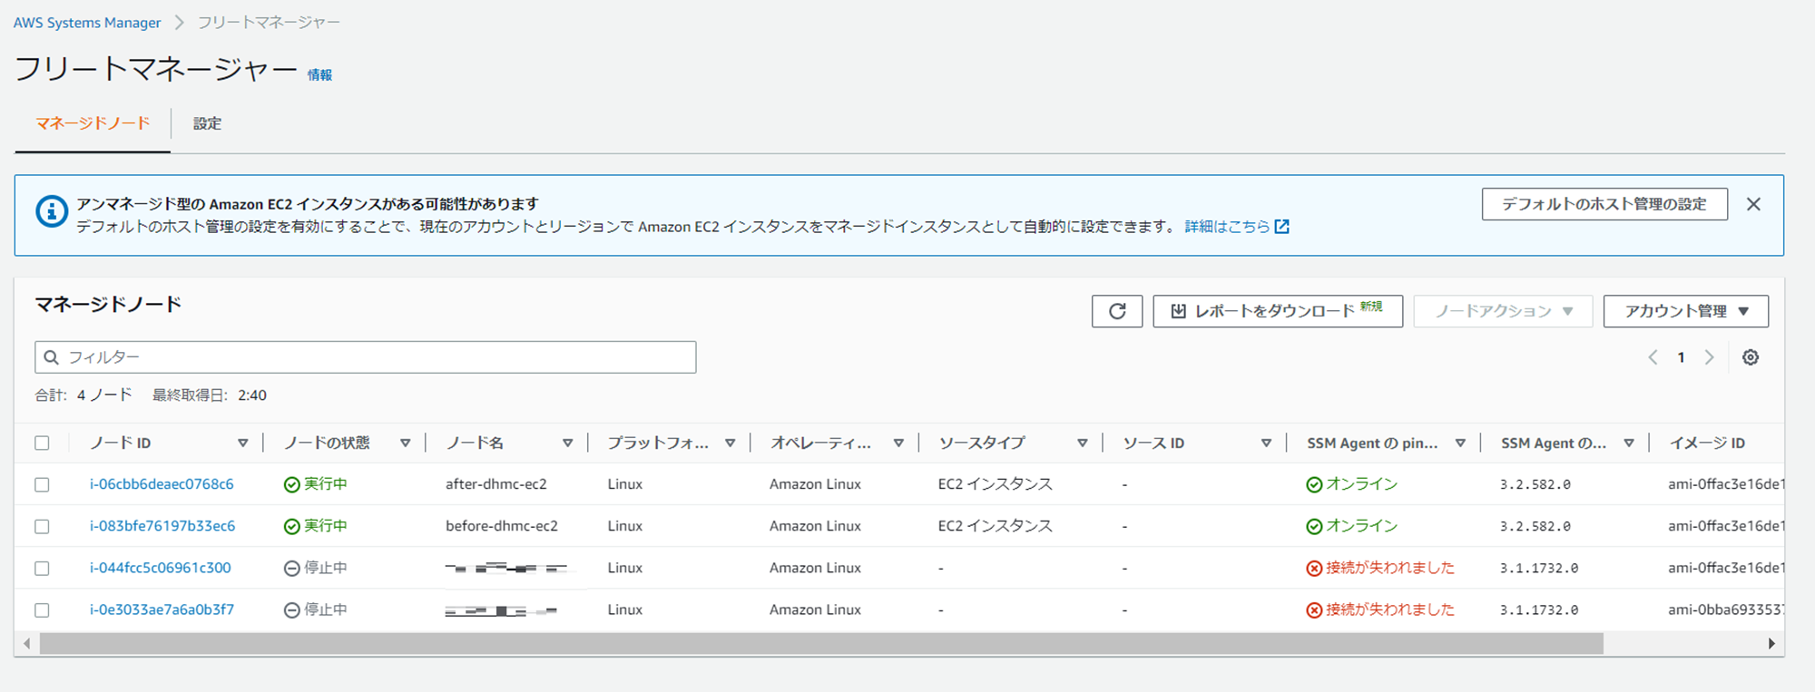This screenshot has height=692, width=1815.
Task: Open node i-044fcc5c06961c300 link
Action: [x=161, y=568]
